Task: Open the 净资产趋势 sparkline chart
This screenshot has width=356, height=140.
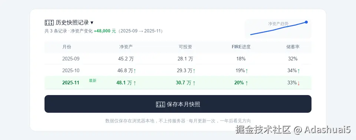Action: tap(278, 29)
